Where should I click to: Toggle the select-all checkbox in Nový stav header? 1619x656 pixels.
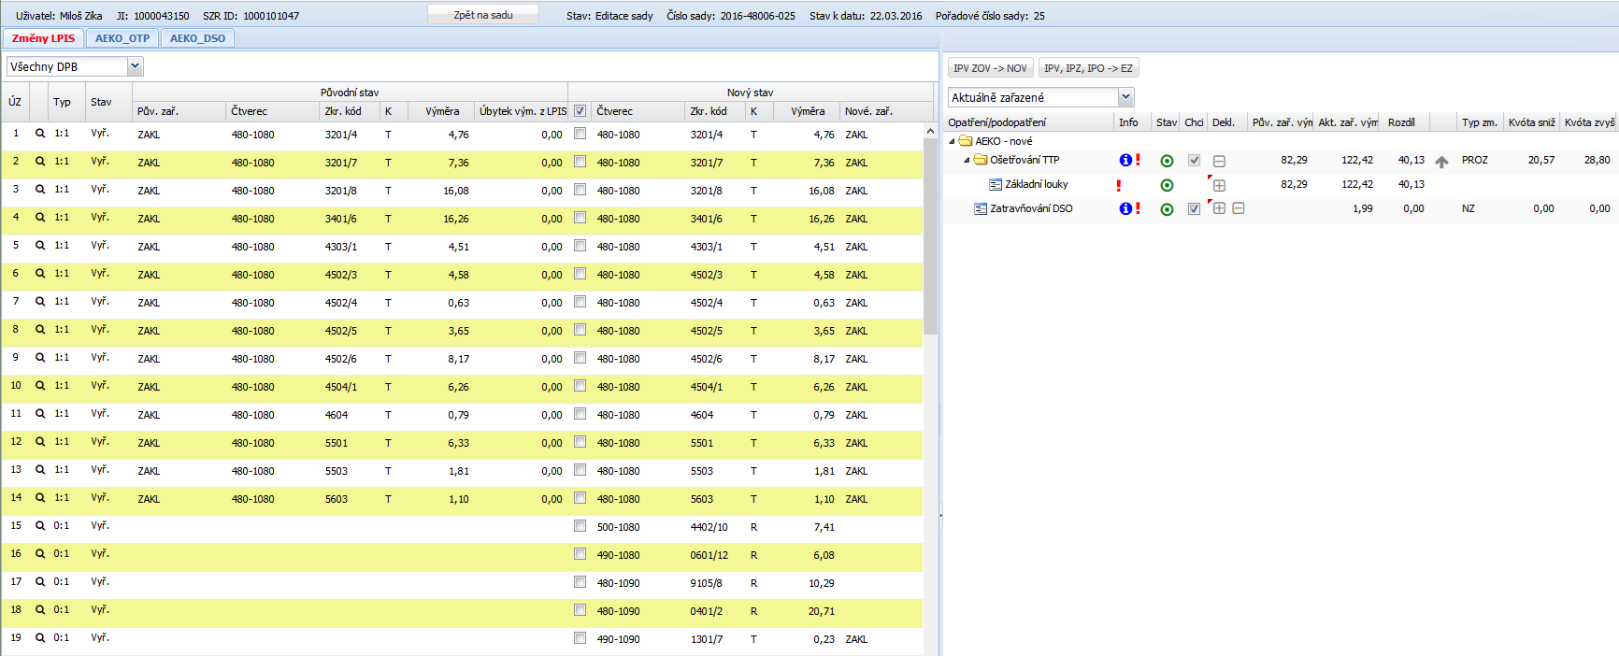(x=580, y=111)
